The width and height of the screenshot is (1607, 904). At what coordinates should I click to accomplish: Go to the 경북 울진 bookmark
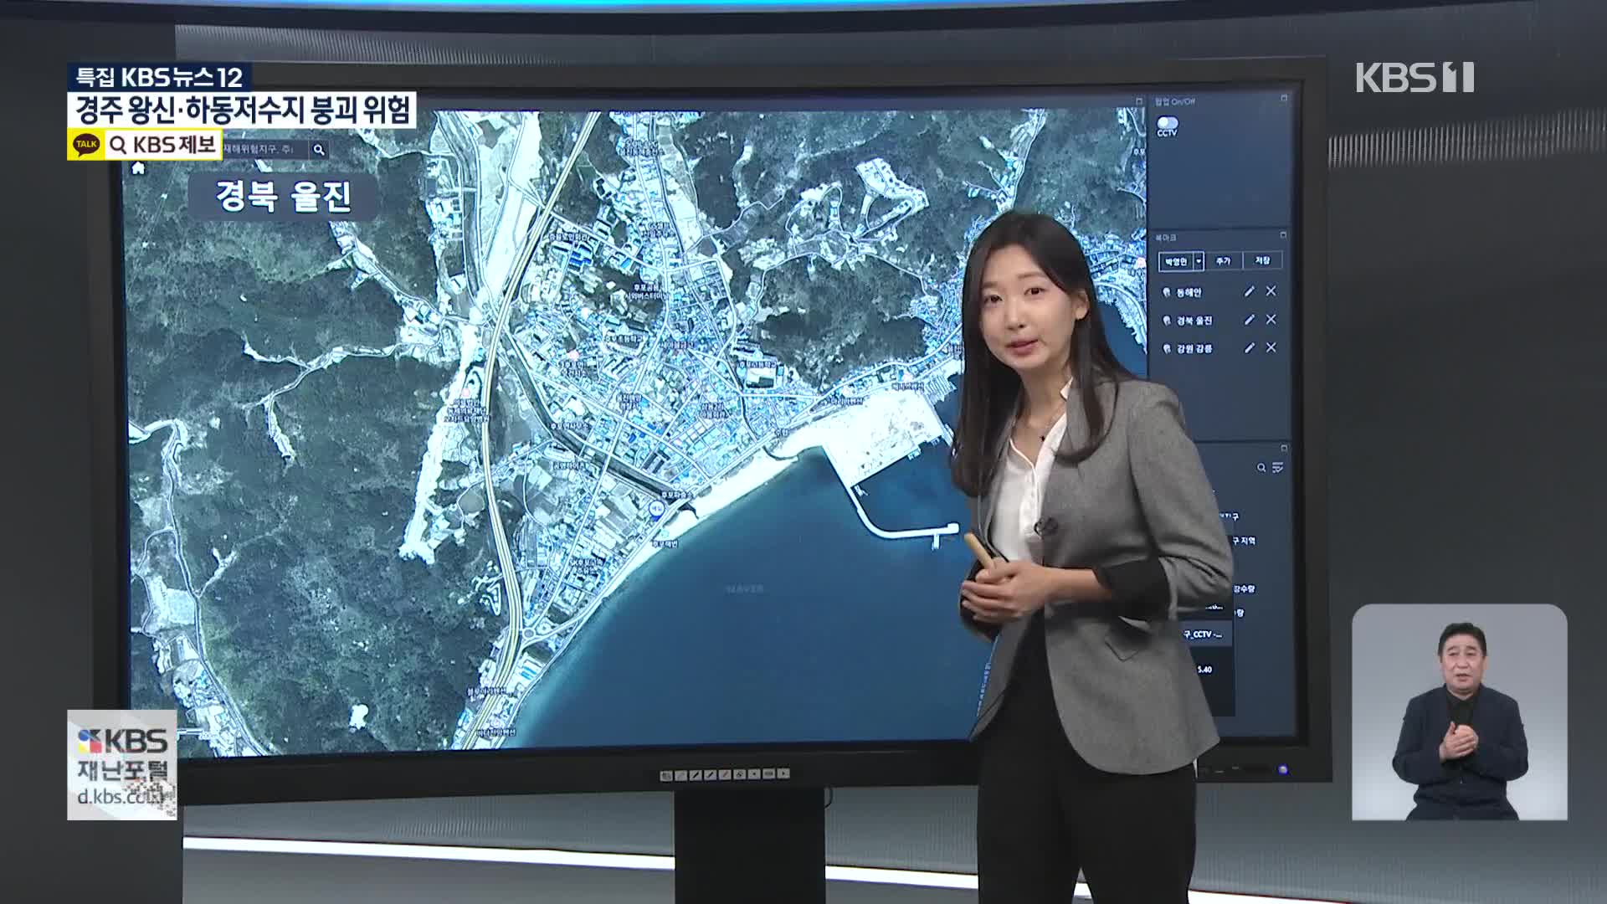[1194, 321]
